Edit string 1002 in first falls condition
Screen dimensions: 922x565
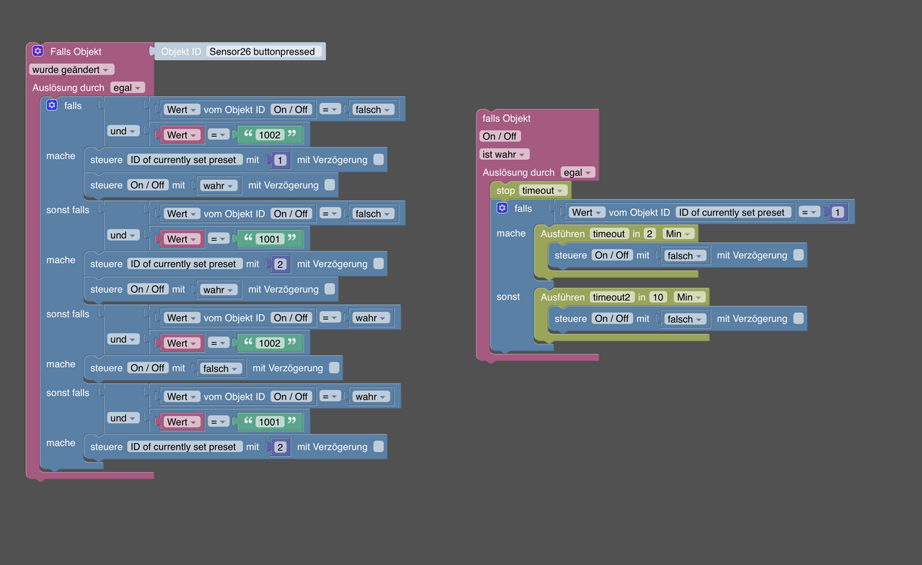[x=270, y=135]
